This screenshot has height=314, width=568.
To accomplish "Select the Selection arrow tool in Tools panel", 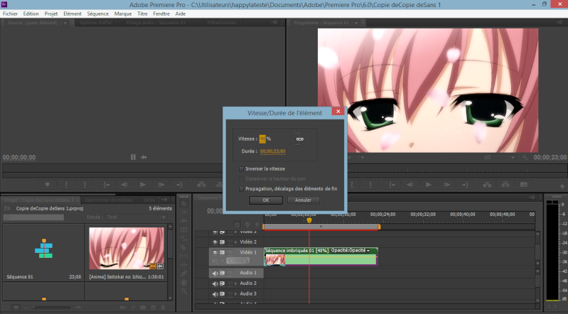I will click(183, 204).
